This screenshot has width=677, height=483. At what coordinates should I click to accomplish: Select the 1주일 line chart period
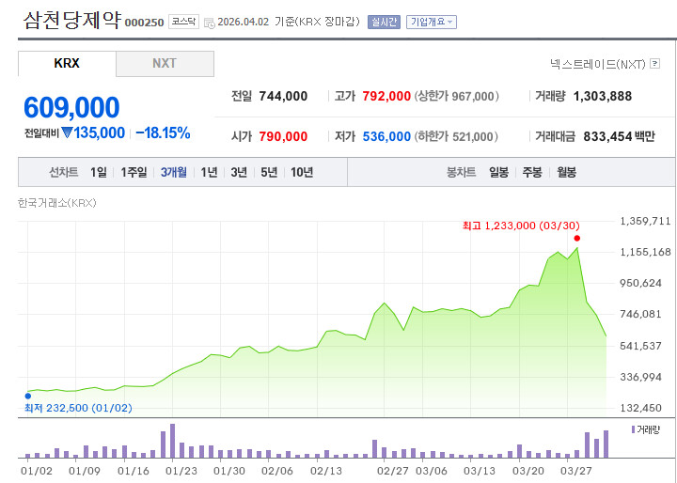point(134,173)
